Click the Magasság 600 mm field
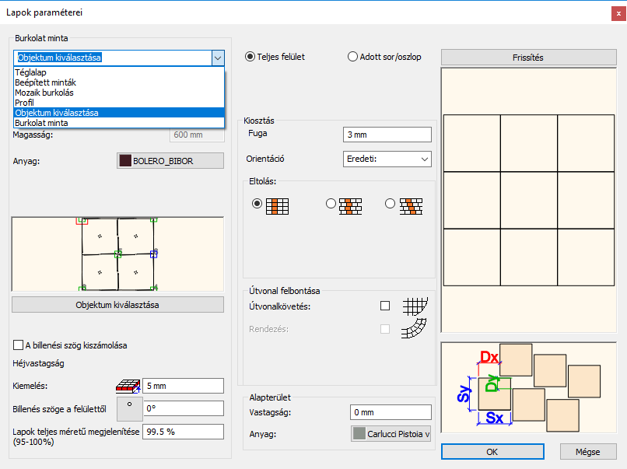 point(197,135)
